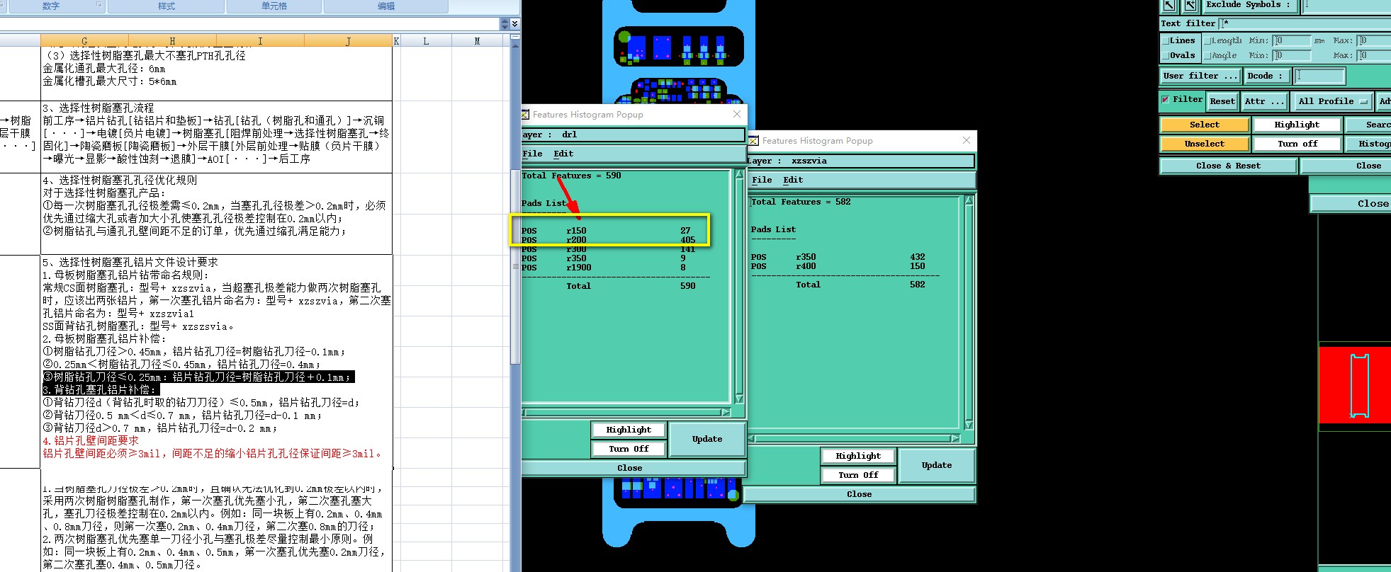Click the User filter ... button
Viewport: 1391px width, 572px height.
coord(1201,76)
